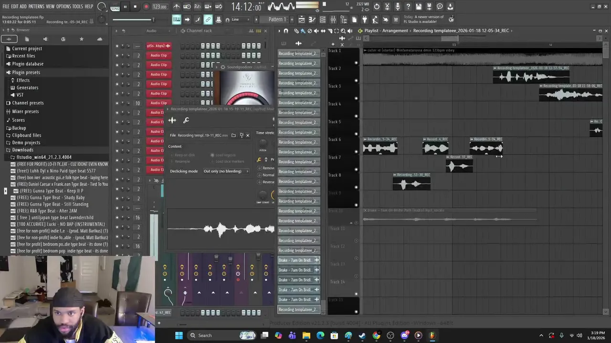The width and height of the screenshot is (611, 343).
Task: Click the save project floppy icon
Action: (419, 7)
